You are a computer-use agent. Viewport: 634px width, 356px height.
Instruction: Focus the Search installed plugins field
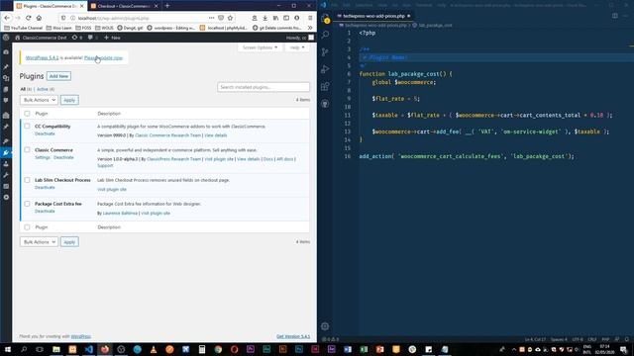[264, 87]
